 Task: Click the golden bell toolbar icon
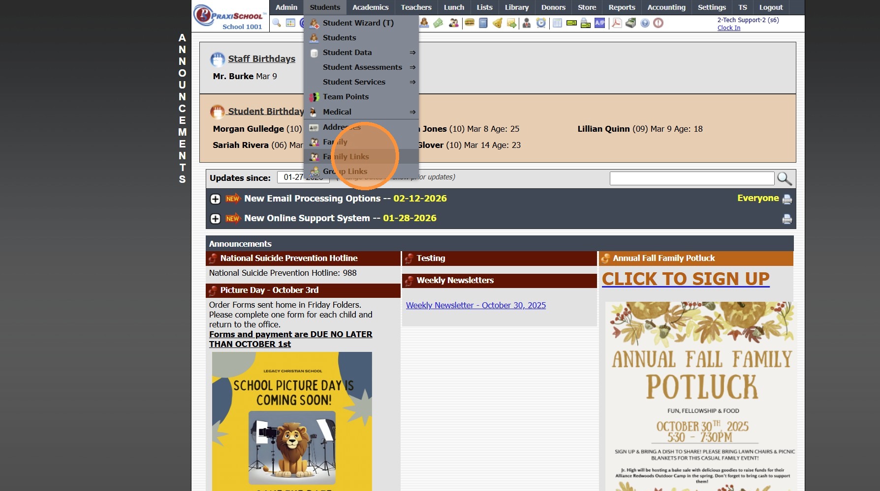tap(498, 23)
